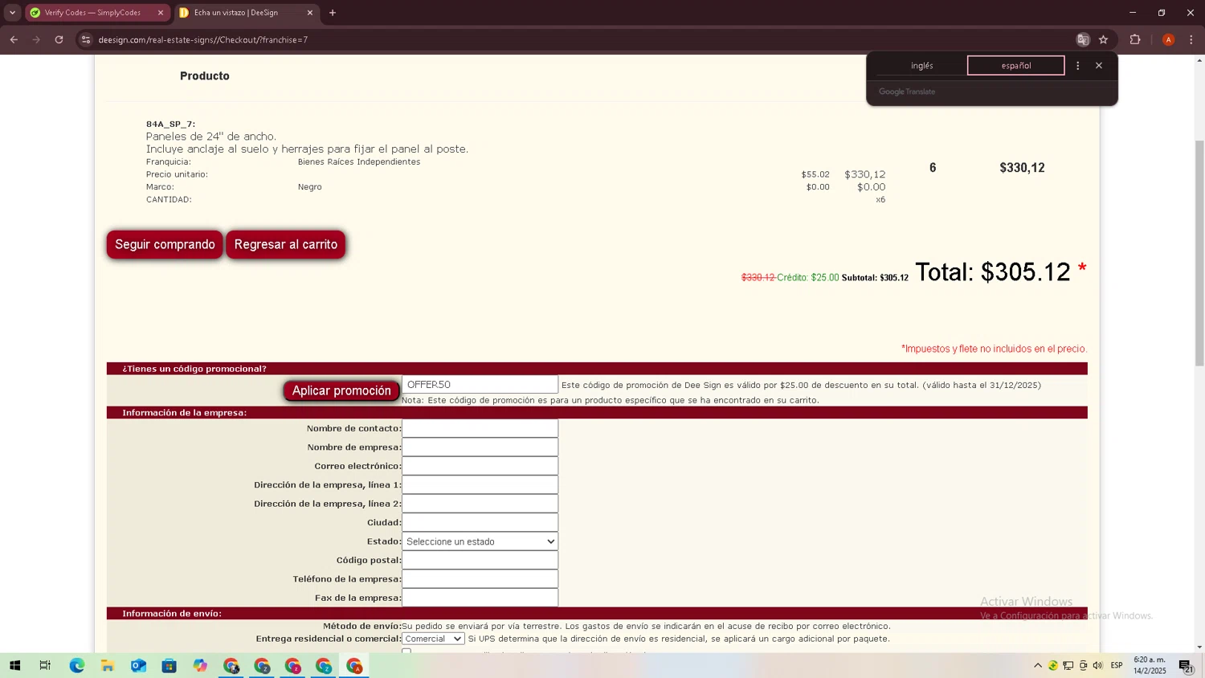The height and width of the screenshot is (678, 1205).
Task: Click the Nombre de empresa field
Action: (480, 447)
